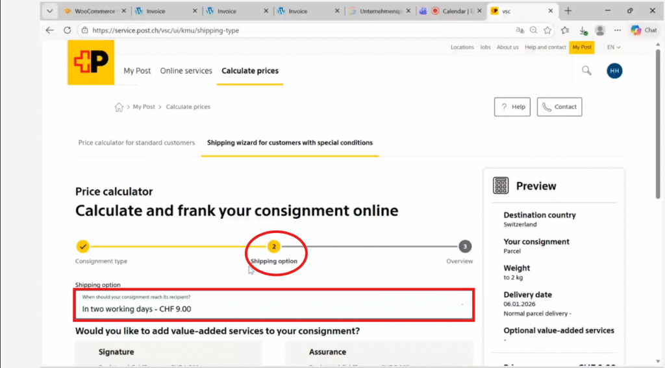
Task: Click the Swiss Post logo
Action: (90, 62)
